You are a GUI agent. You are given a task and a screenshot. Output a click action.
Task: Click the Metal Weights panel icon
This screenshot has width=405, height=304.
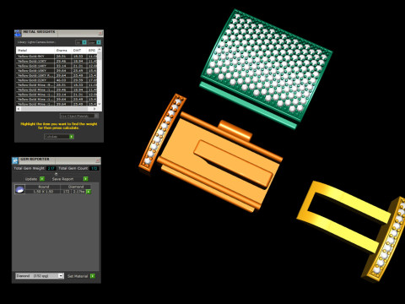pos(18,34)
